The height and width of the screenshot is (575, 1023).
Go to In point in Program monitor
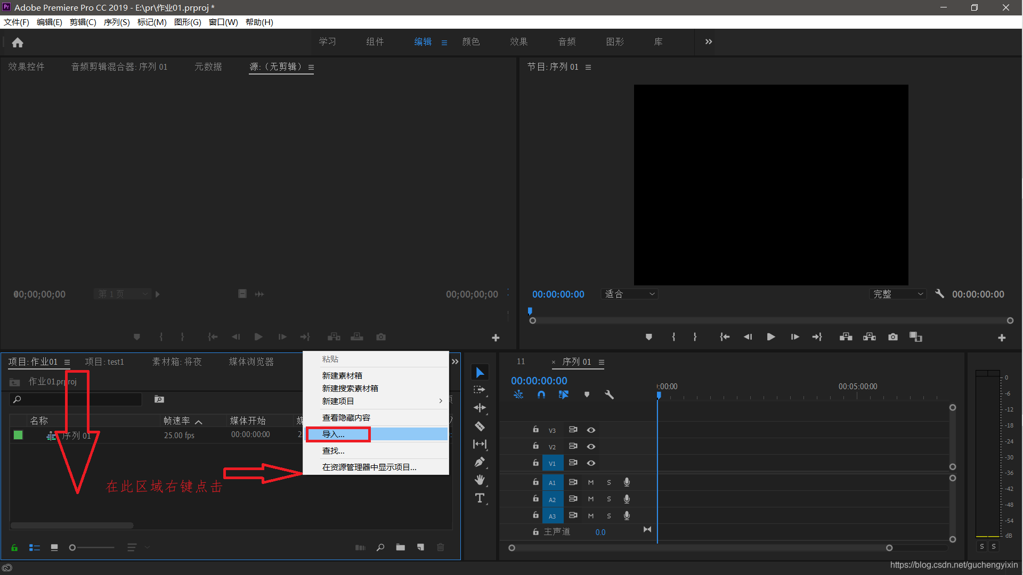[725, 337]
